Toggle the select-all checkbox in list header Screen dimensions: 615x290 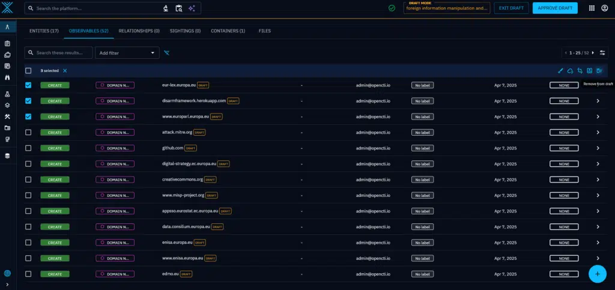click(28, 71)
